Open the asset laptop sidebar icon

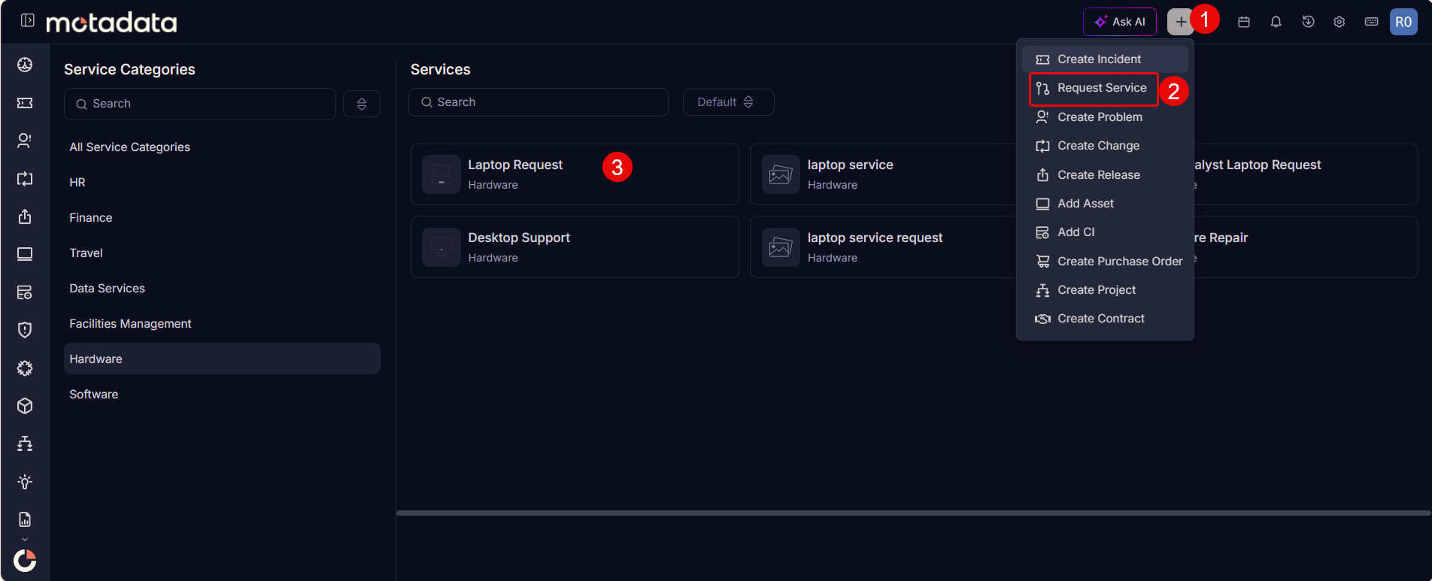pos(25,254)
